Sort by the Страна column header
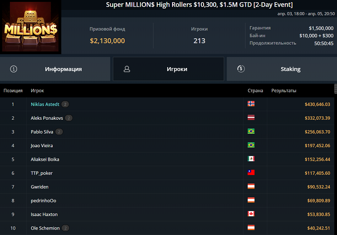Image resolution: width=337 pixels, height=235 pixels. [255, 90]
